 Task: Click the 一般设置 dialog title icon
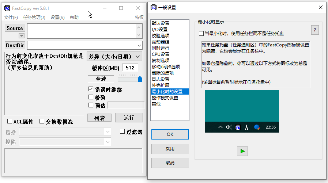(154, 8)
